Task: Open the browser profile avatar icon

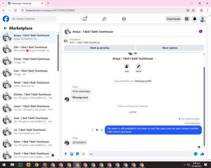Action: pos(201,10)
